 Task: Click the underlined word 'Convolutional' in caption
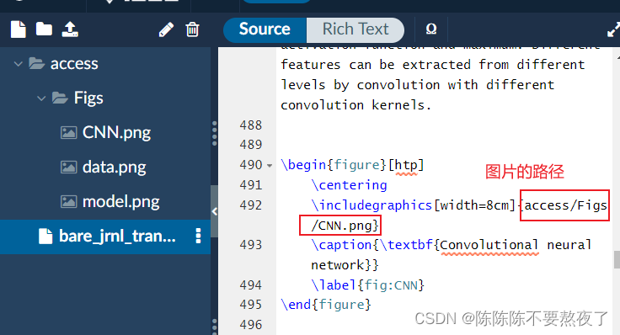[489, 245]
